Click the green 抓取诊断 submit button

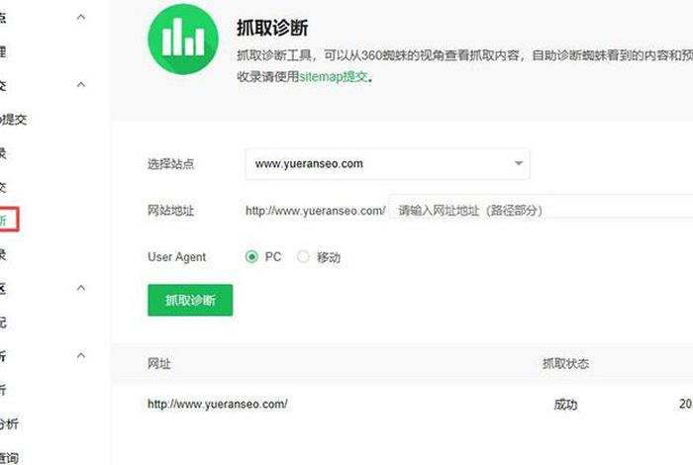(190, 301)
